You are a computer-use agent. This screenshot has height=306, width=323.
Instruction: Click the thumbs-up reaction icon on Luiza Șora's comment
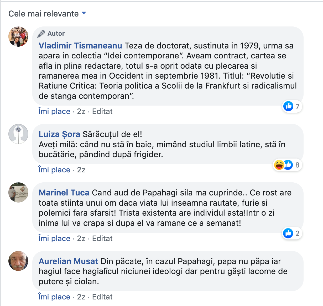288,165
